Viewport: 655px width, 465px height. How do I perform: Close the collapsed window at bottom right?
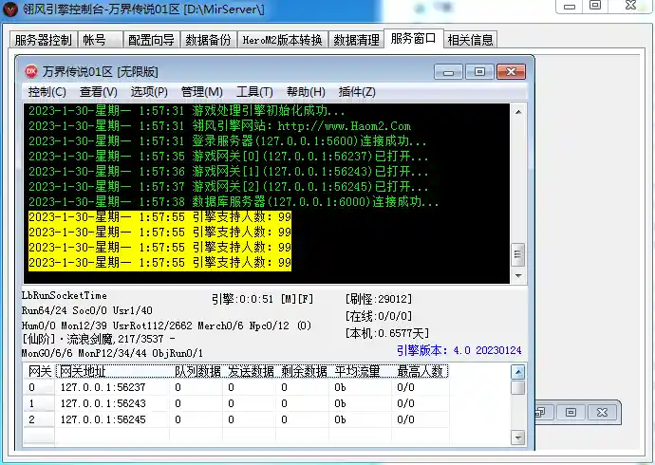pyautogui.click(x=602, y=413)
